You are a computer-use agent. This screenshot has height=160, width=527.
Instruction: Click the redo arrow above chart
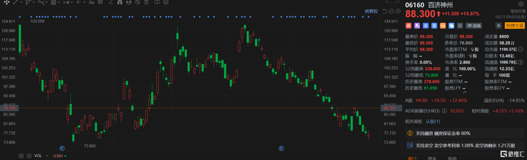398,3
